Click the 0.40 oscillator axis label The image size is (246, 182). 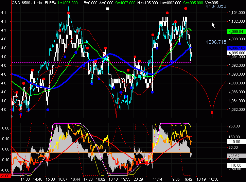click(6, 139)
